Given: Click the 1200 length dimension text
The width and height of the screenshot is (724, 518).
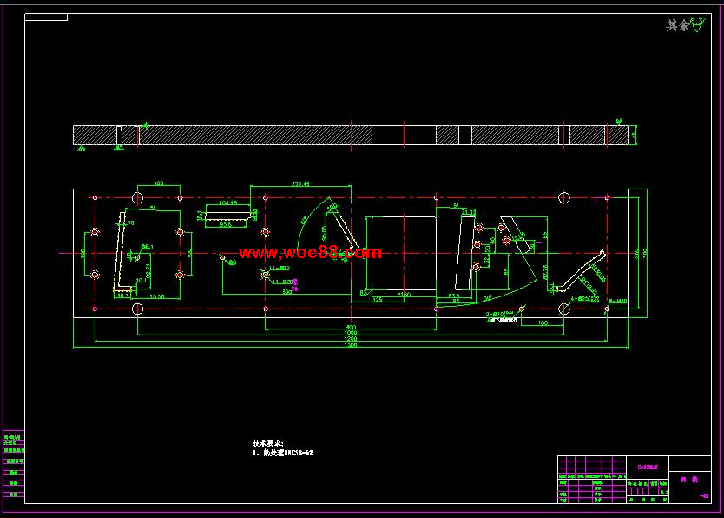Looking at the screenshot, I should [351, 339].
